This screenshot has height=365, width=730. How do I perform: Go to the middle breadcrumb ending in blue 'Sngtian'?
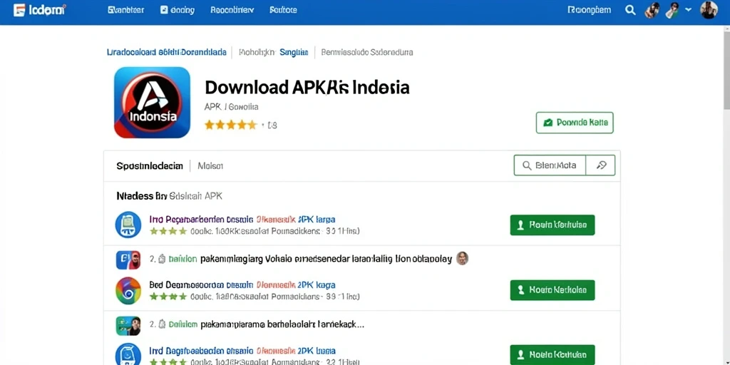[x=273, y=52]
